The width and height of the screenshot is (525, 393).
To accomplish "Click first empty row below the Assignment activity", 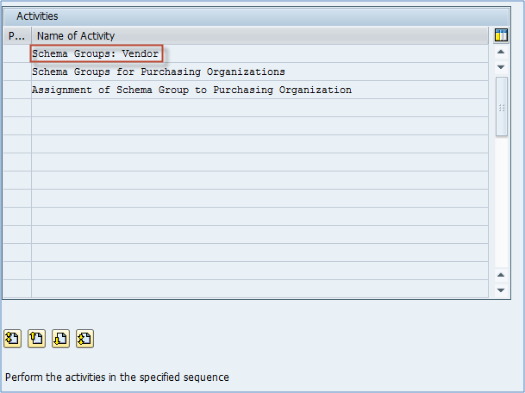I will coord(259,108).
